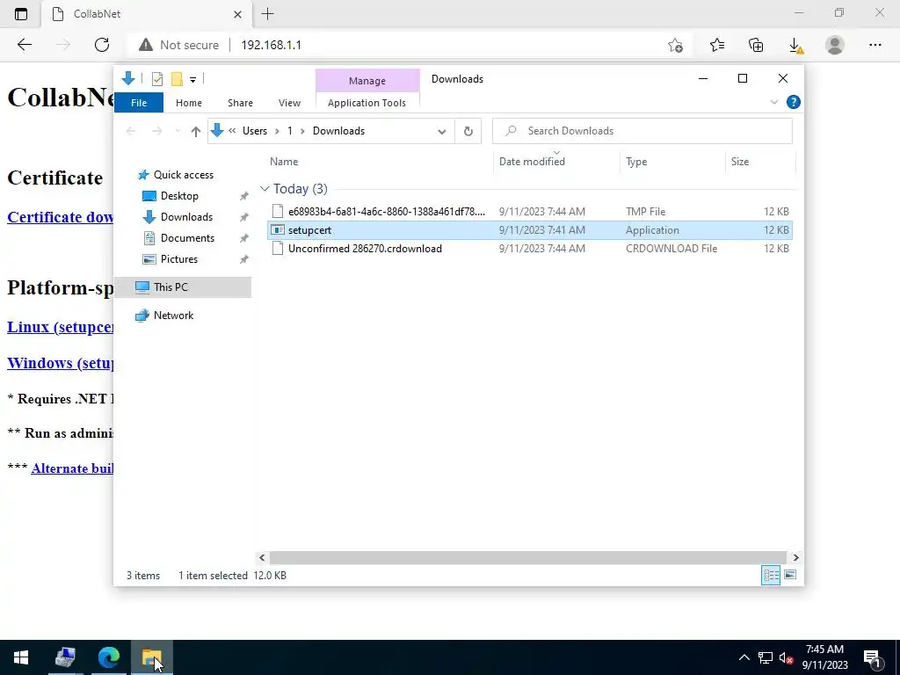The image size is (900, 675).
Task: Close the CollabNet browser tab
Action: [237, 14]
